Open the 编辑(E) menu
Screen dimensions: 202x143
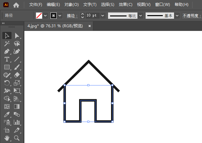coord(53,5)
